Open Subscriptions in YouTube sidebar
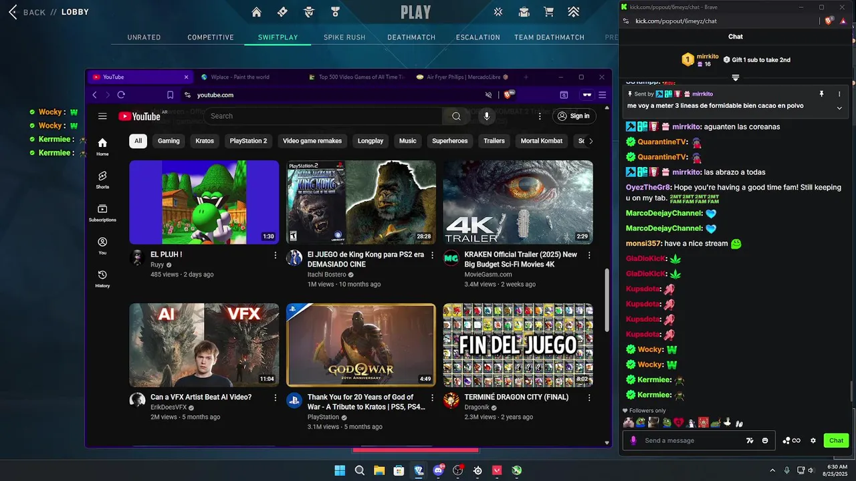Viewport: 856px width, 481px height. click(102, 213)
